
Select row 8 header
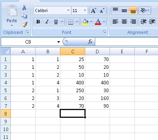(x=6, y=114)
